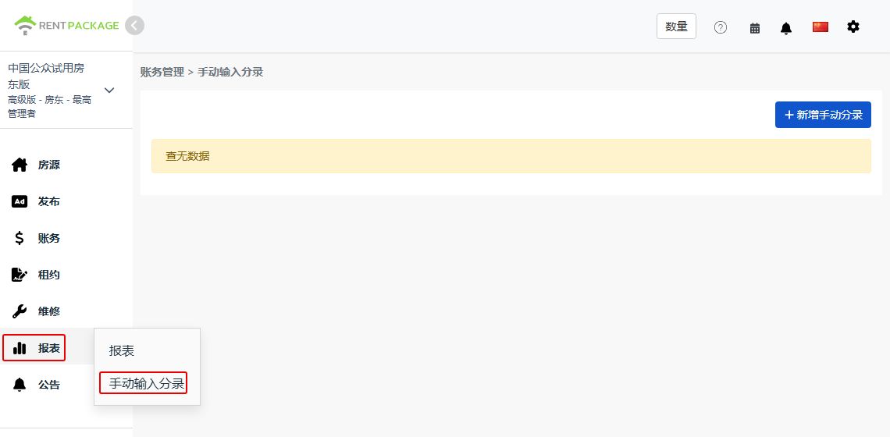Click the RentPackage logo
The height and width of the screenshot is (437, 890).
(66, 26)
